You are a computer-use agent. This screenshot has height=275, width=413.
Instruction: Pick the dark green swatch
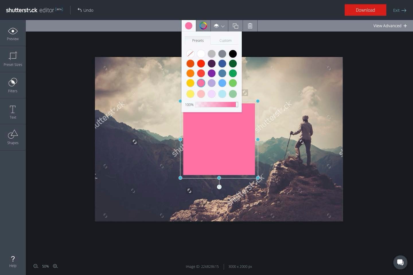[x=233, y=64]
